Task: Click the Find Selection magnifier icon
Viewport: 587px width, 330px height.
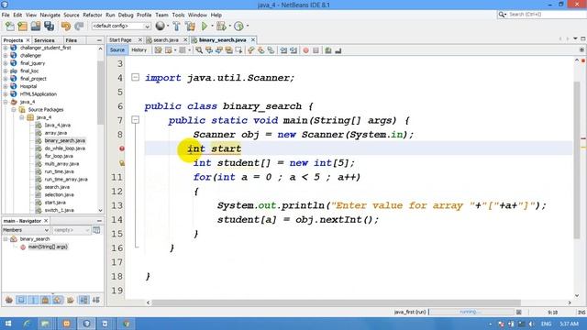Action: click(199, 50)
